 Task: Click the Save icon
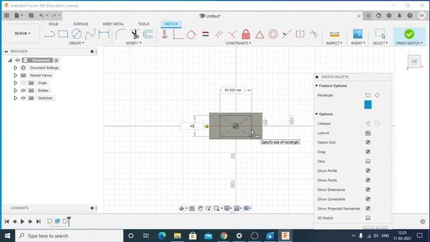point(32,15)
